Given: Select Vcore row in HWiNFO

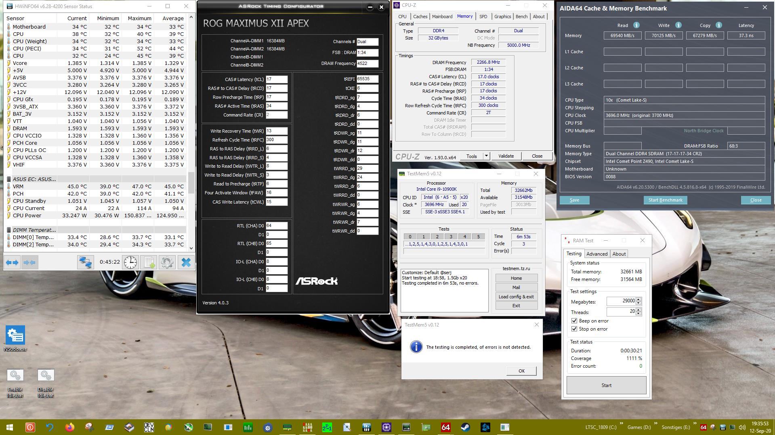Looking at the screenshot, I should click(95, 63).
